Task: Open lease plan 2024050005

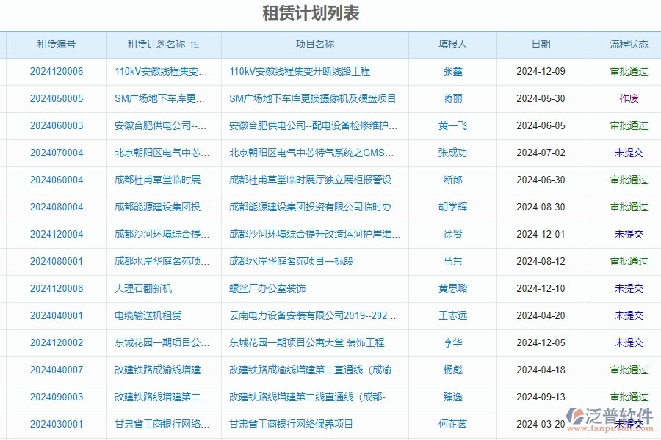Action: [57, 98]
